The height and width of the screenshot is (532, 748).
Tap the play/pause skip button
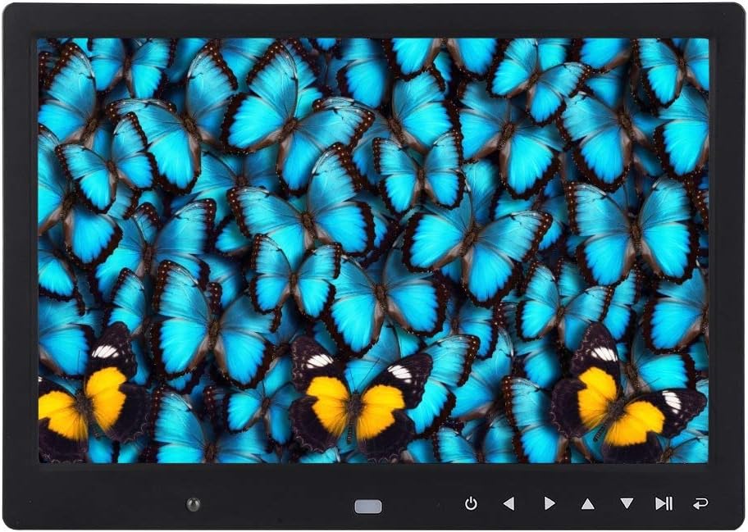664,503
